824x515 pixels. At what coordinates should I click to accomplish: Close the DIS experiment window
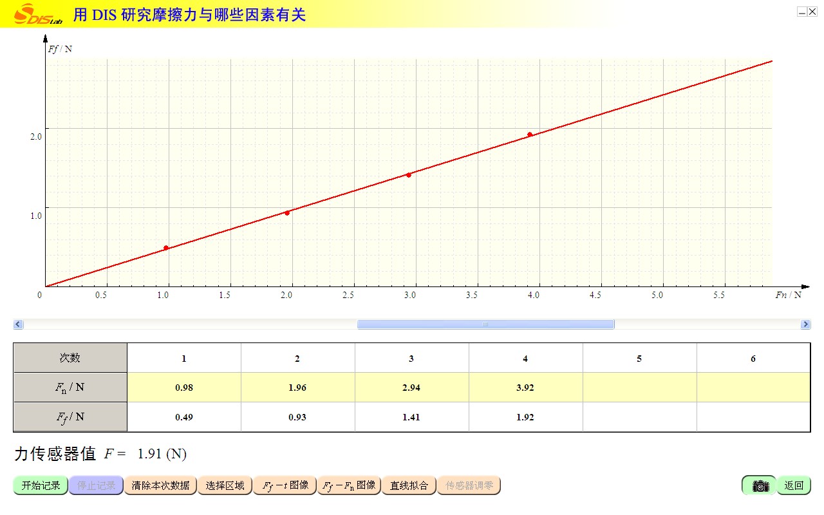(812, 12)
